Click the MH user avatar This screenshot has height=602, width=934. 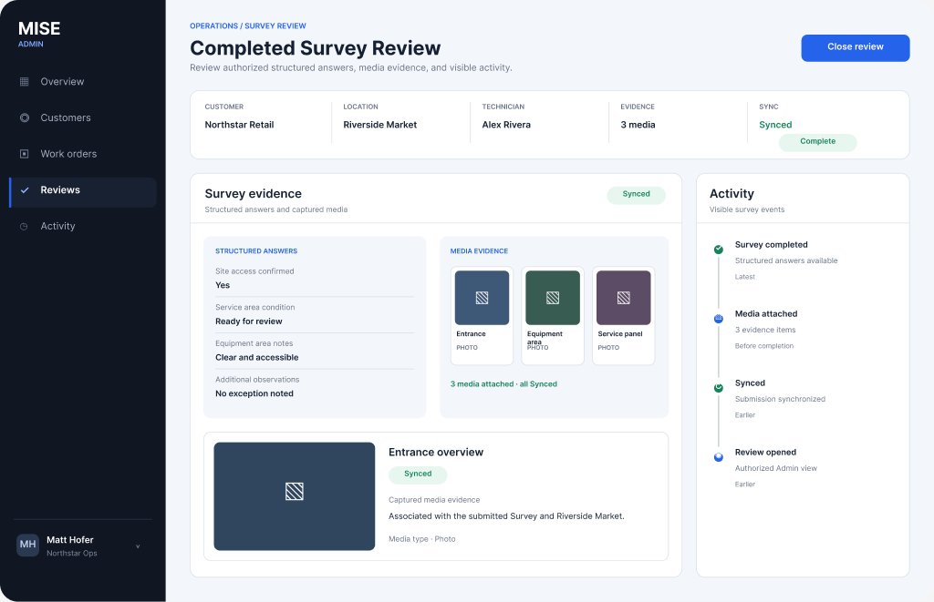point(27,545)
